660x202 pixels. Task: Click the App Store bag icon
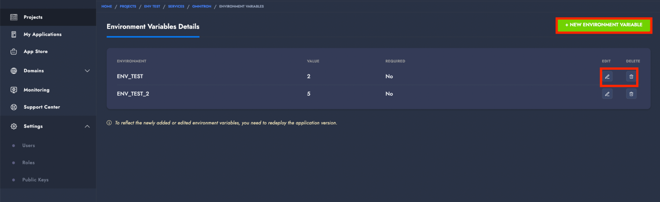point(14,52)
